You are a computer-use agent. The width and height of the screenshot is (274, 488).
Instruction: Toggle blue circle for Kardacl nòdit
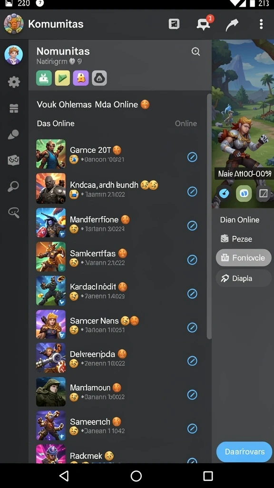click(x=192, y=294)
